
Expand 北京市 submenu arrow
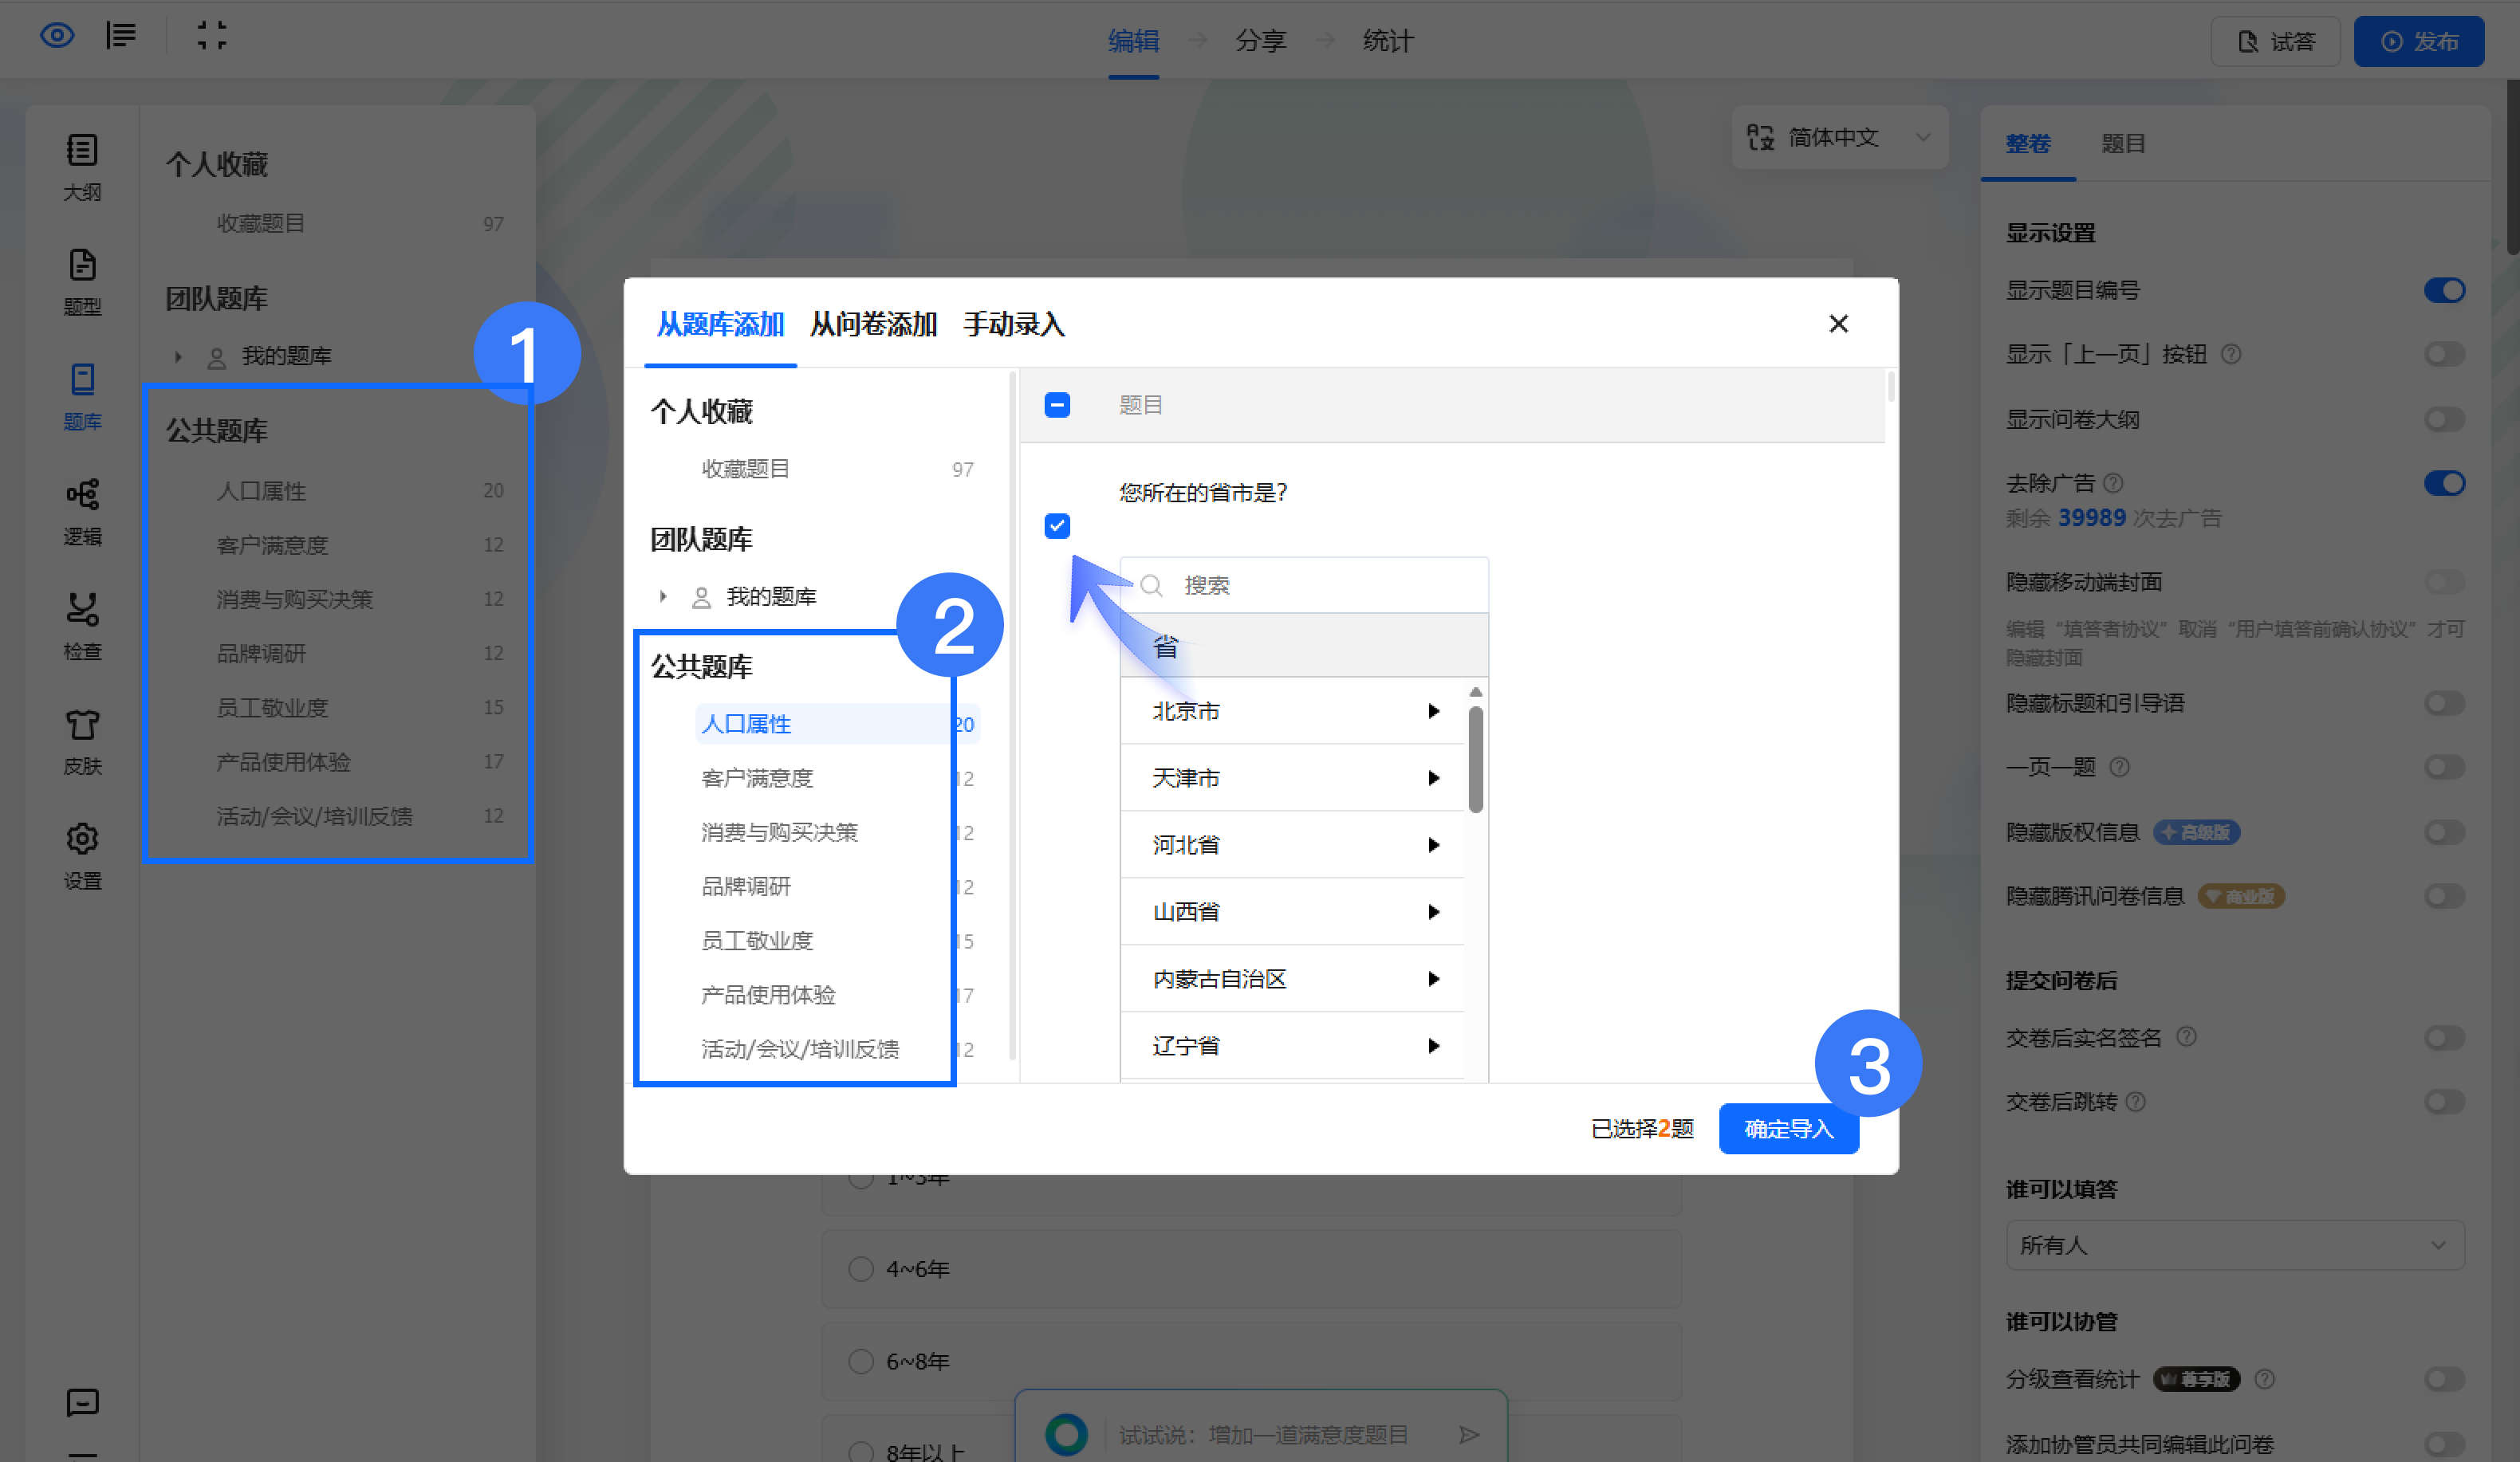[1433, 712]
